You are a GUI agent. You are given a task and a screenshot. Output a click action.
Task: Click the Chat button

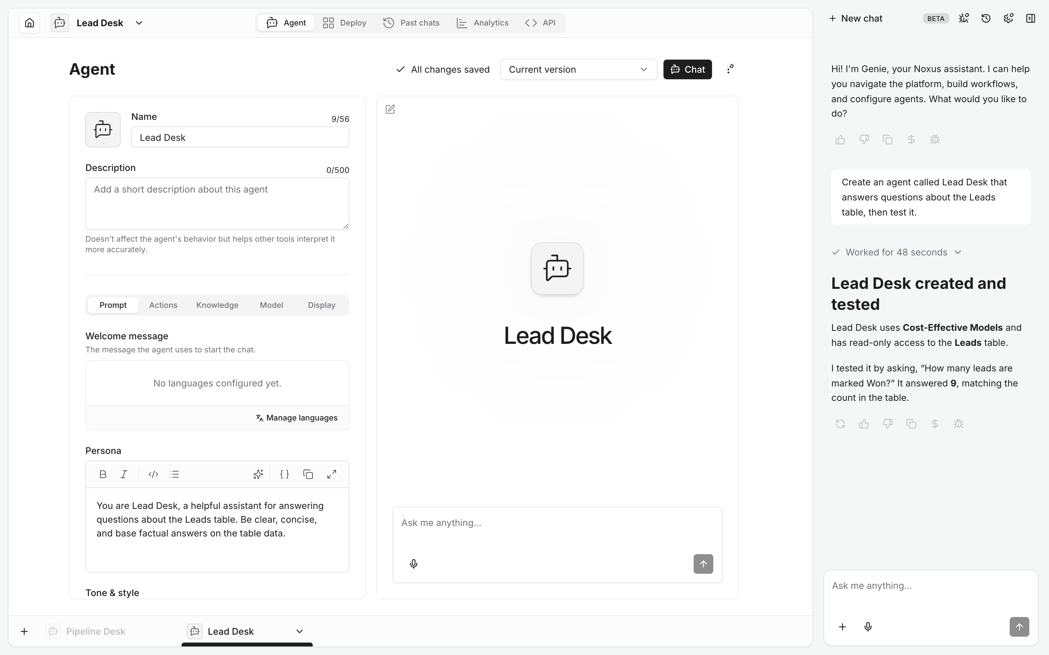pos(687,69)
